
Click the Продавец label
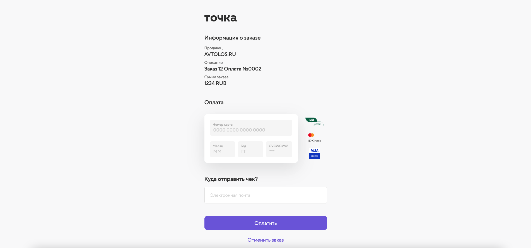point(213,48)
